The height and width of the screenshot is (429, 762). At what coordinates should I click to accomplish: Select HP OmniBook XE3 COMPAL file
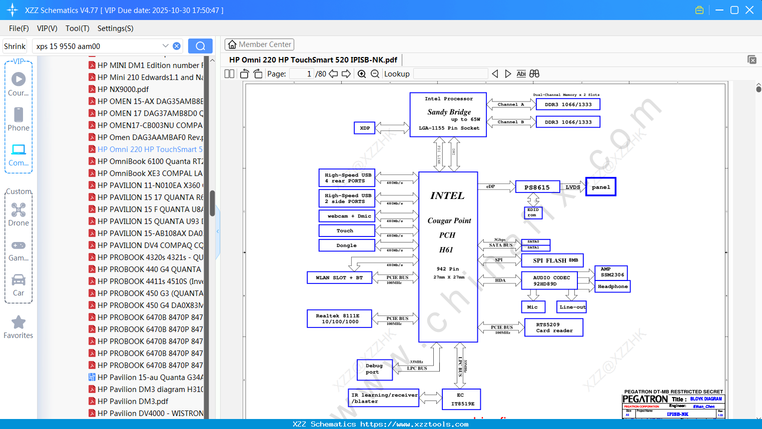pos(146,173)
